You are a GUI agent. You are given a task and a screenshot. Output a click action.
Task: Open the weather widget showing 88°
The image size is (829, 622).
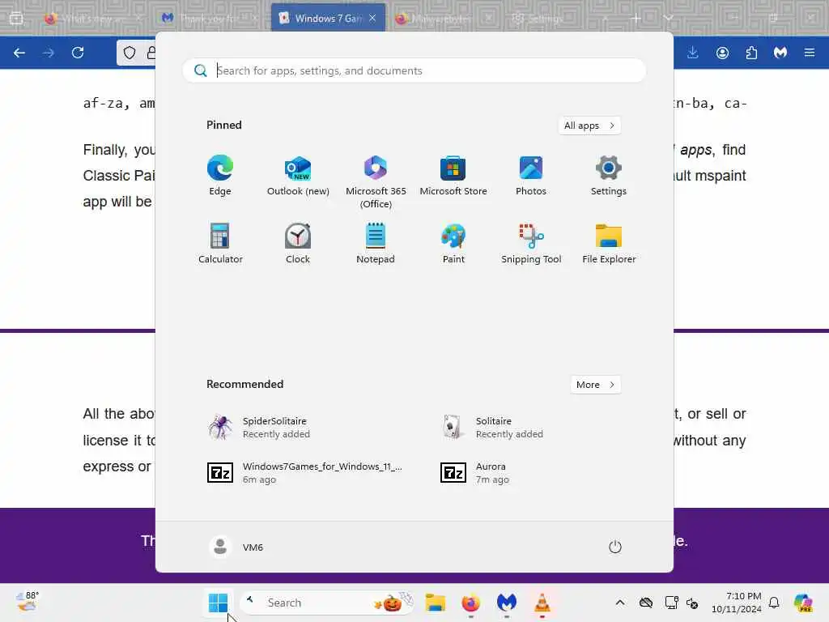pyautogui.click(x=28, y=602)
